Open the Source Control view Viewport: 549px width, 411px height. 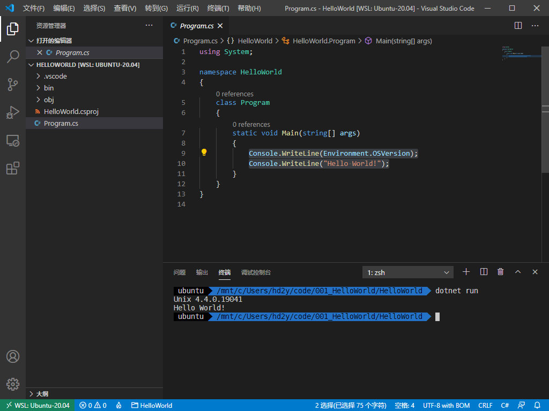click(13, 85)
